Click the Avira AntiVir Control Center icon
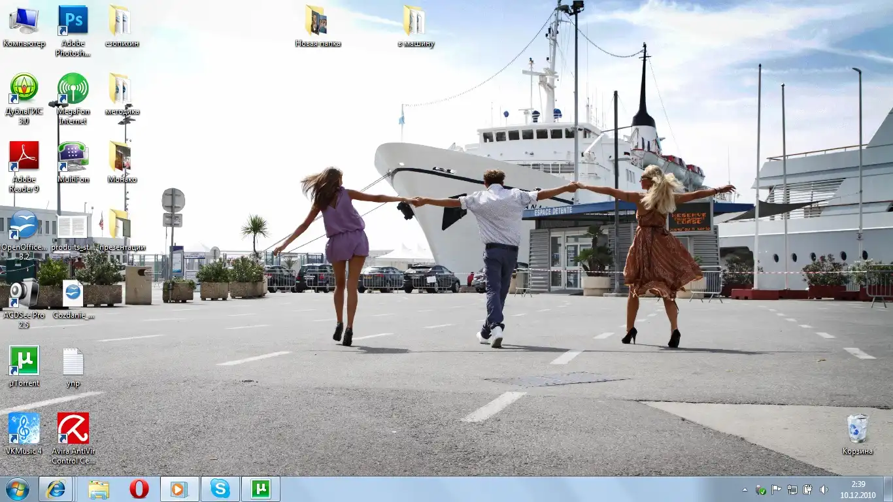This screenshot has height=502, width=893. (73, 428)
